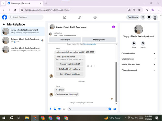Open File Explorer from taskbar
Viewport: 162px width, 121px height.
(27, 118)
